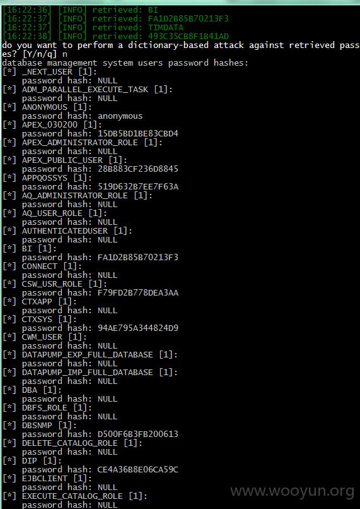Click the _NEXT_USER entry line
The width and height of the screenshot is (360, 509).
point(50,72)
